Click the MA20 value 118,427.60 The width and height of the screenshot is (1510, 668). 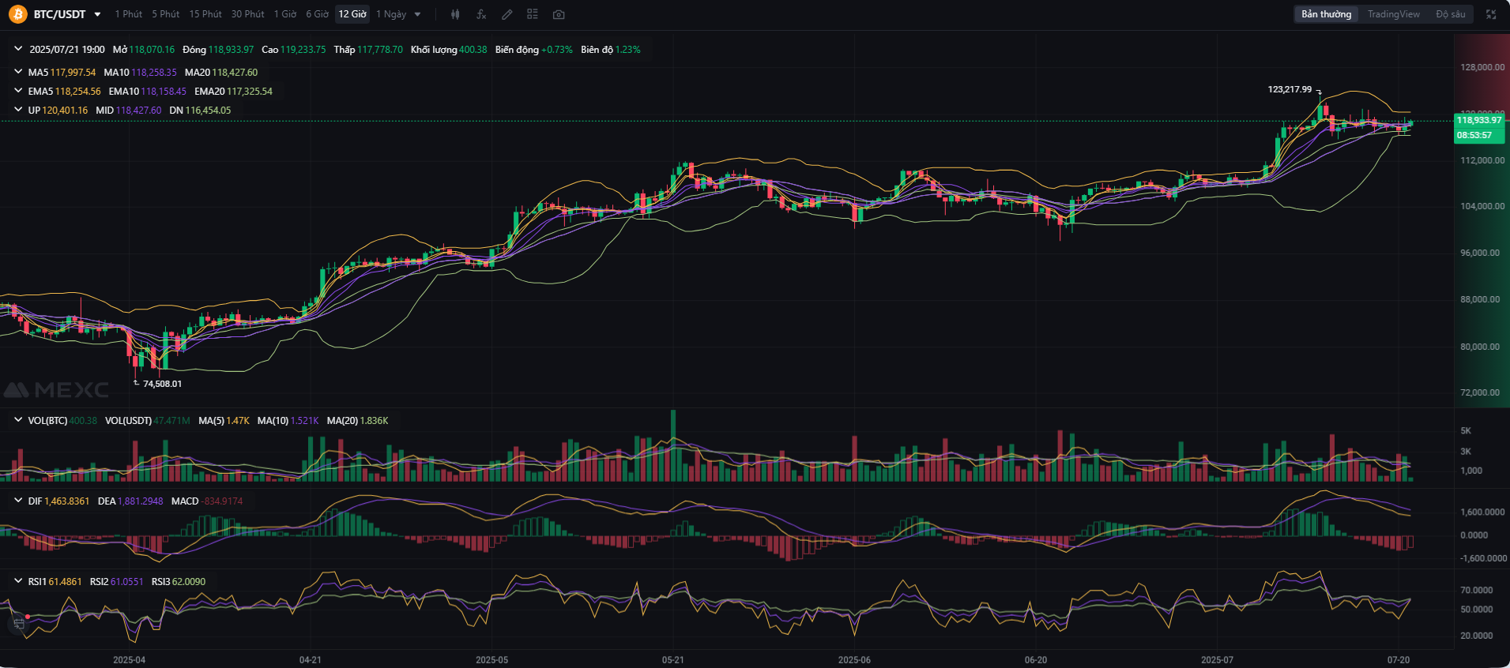tap(235, 72)
